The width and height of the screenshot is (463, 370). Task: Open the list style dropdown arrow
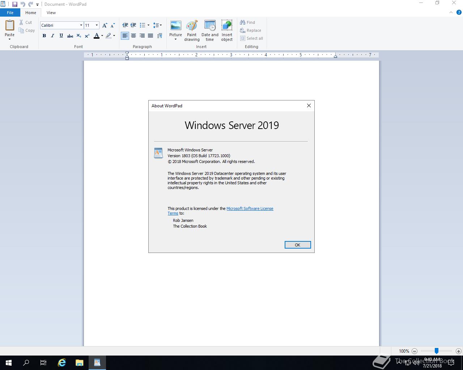pyautogui.click(x=148, y=25)
